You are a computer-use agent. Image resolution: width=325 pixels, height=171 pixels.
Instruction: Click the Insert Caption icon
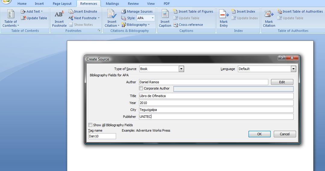pos(165,14)
